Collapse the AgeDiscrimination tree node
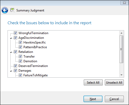Screen dimensions: 129x105 tap(11, 38)
